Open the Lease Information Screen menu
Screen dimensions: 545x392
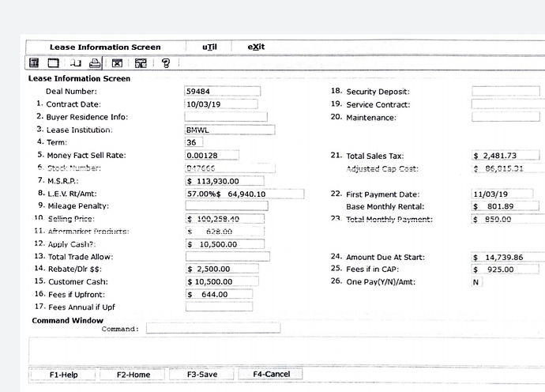(x=105, y=47)
